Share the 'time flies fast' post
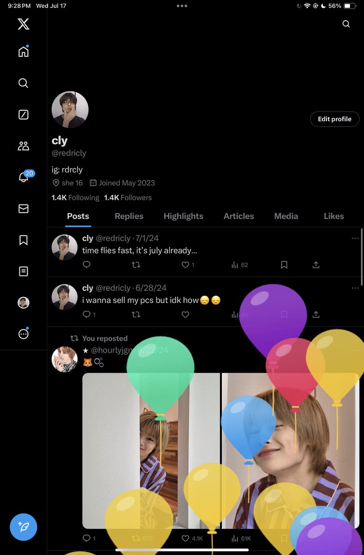364x555 pixels. tap(316, 265)
